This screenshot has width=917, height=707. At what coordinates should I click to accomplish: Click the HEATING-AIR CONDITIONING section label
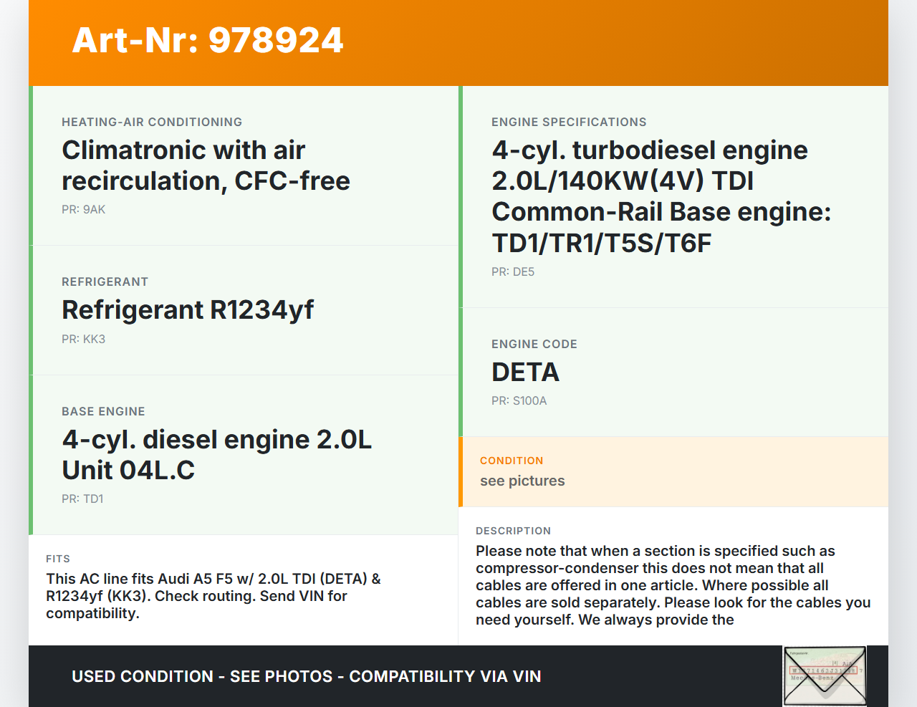(x=152, y=122)
